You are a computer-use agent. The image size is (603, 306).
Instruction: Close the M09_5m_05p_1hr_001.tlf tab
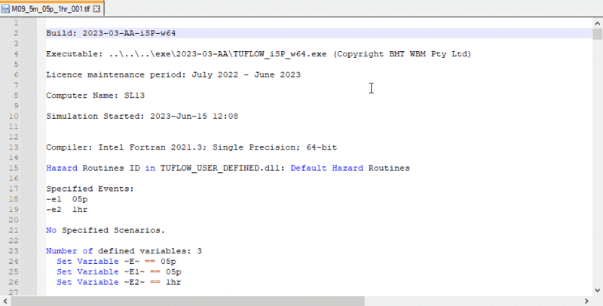pyautogui.click(x=98, y=8)
